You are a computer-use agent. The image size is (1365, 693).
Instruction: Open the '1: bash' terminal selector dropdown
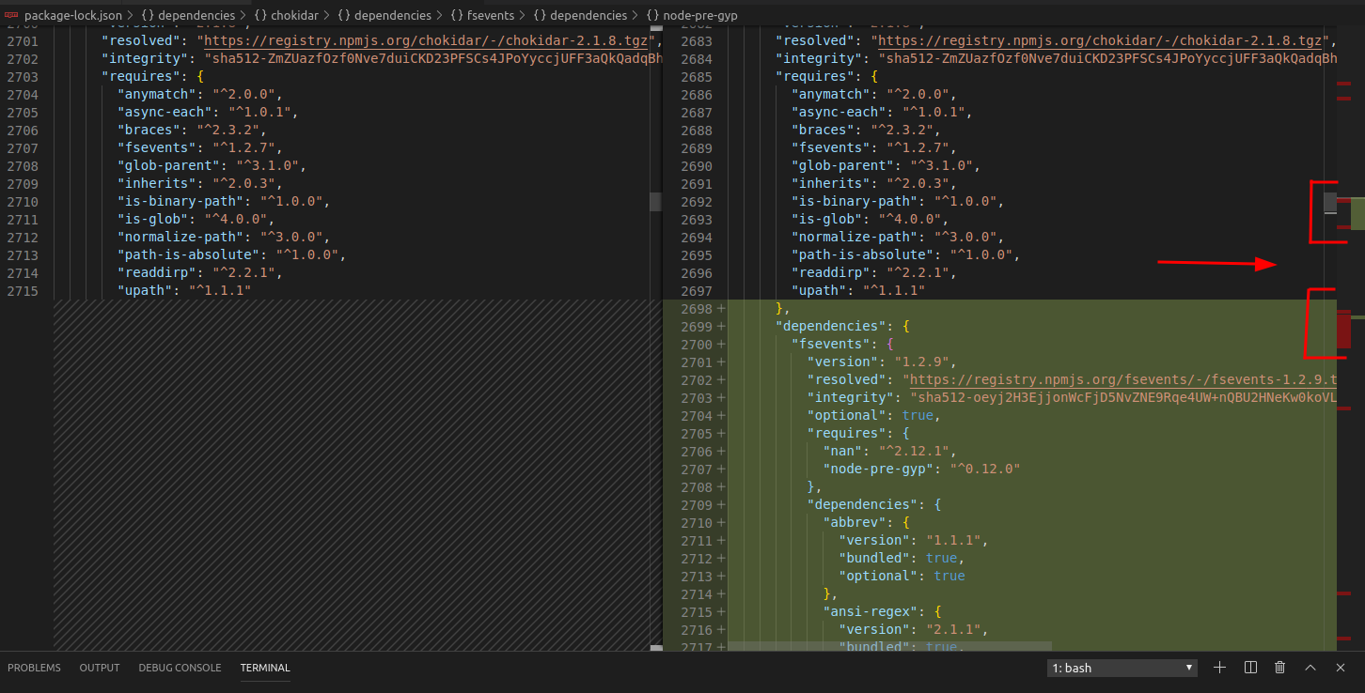pos(1122,668)
